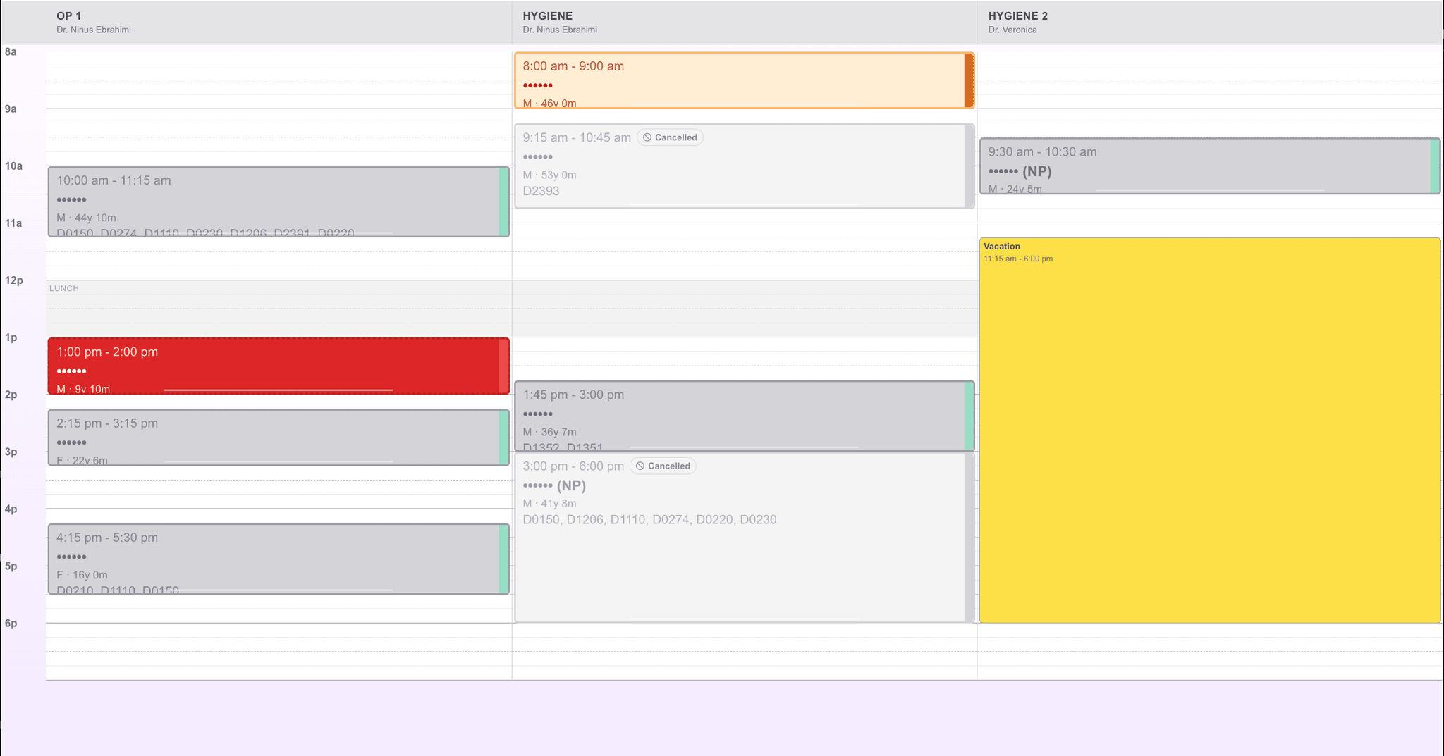Click the Cancelled badge on the 3:00 pm appointment
Image resolution: width=1444 pixels, height=756 pixels.
point(662,466)
